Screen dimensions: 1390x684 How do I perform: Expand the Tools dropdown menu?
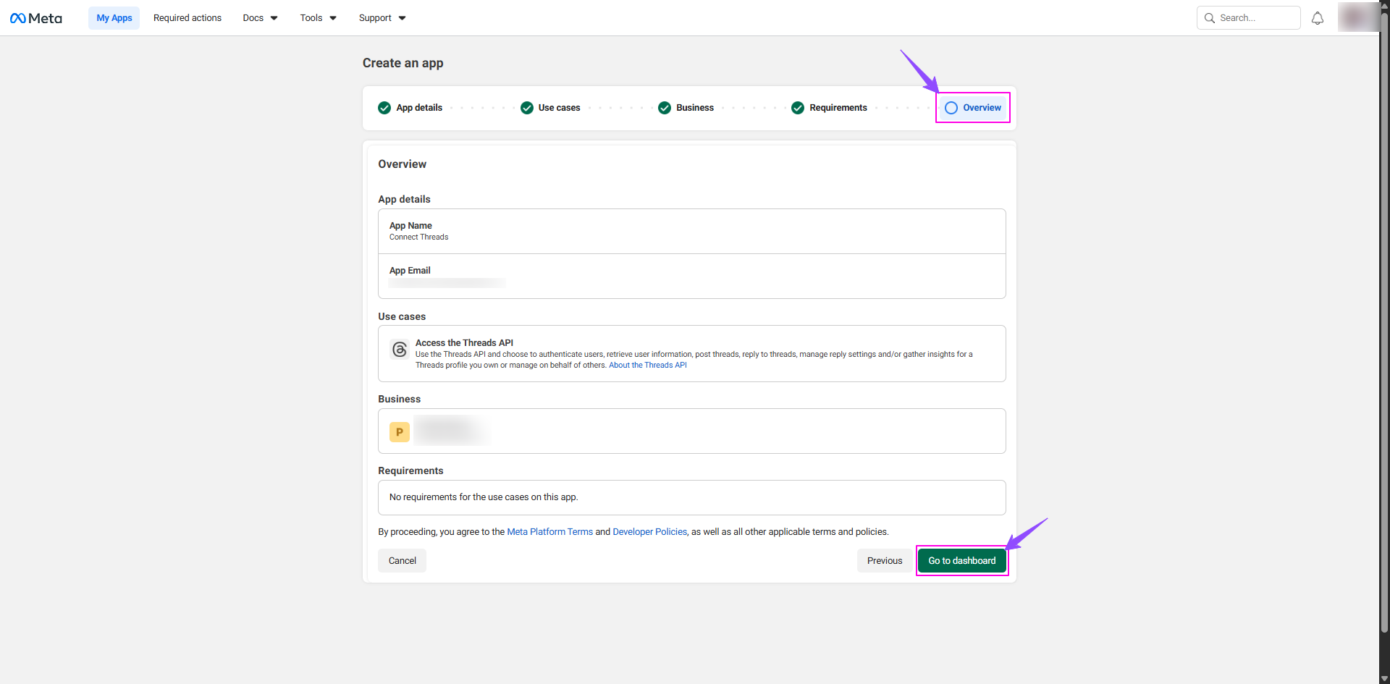pos(318,18)
